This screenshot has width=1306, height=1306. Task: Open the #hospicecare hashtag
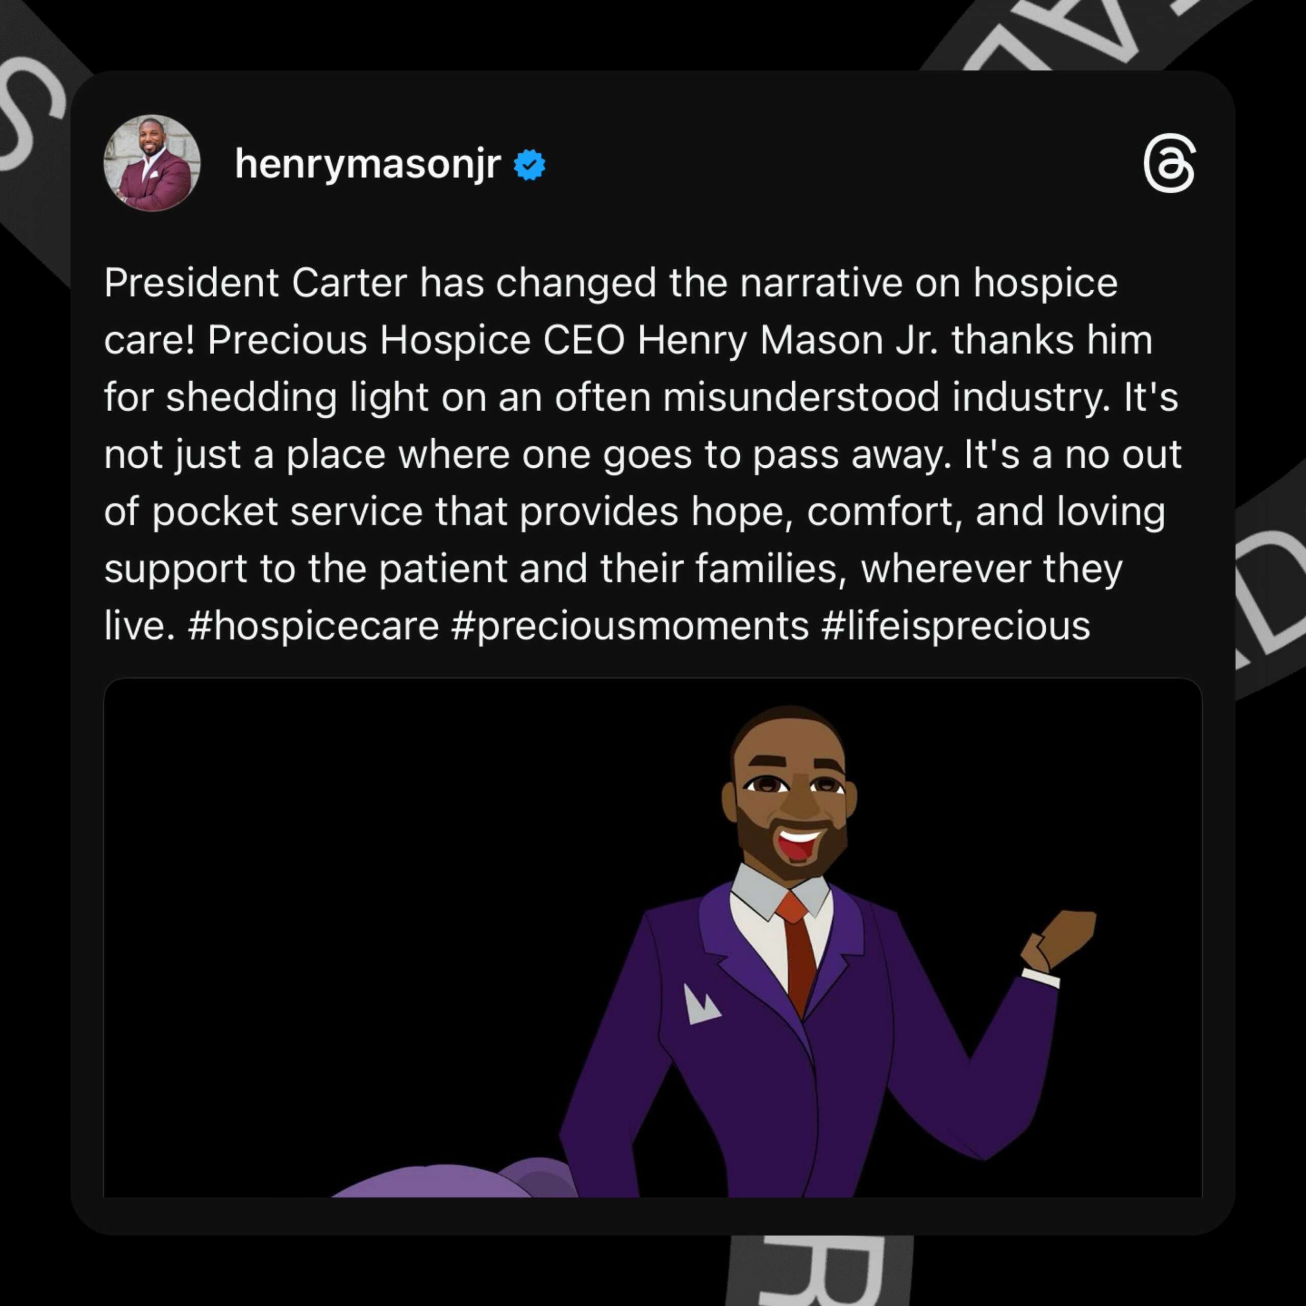coord(314,625)
